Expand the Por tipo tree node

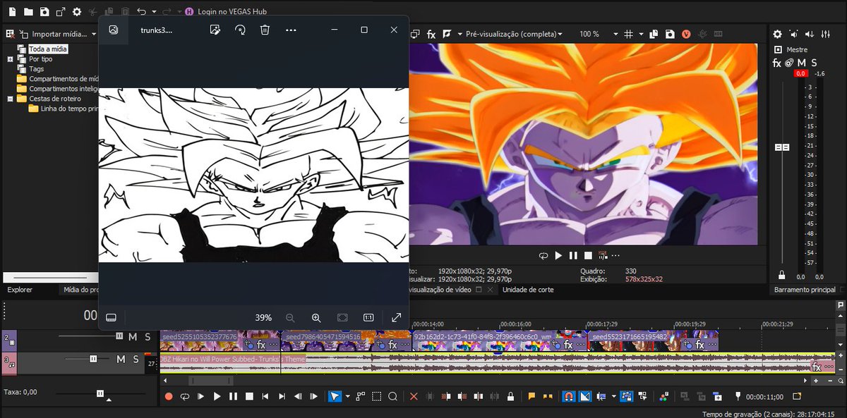click(x=10, y=59)
